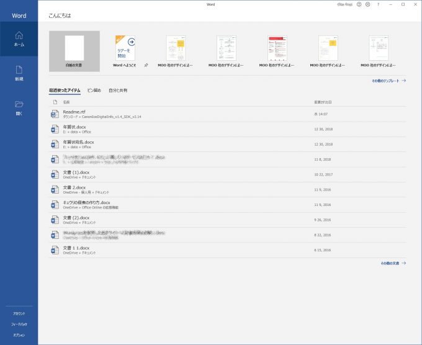
Task: Minimize the Word window
Action: pos(390,4)
